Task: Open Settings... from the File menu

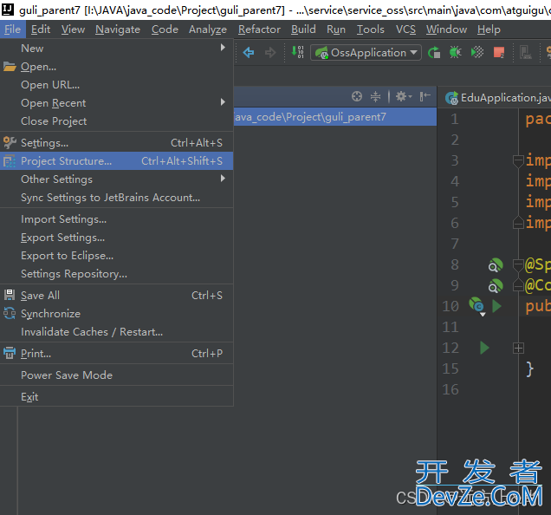Action: [117, 143]
